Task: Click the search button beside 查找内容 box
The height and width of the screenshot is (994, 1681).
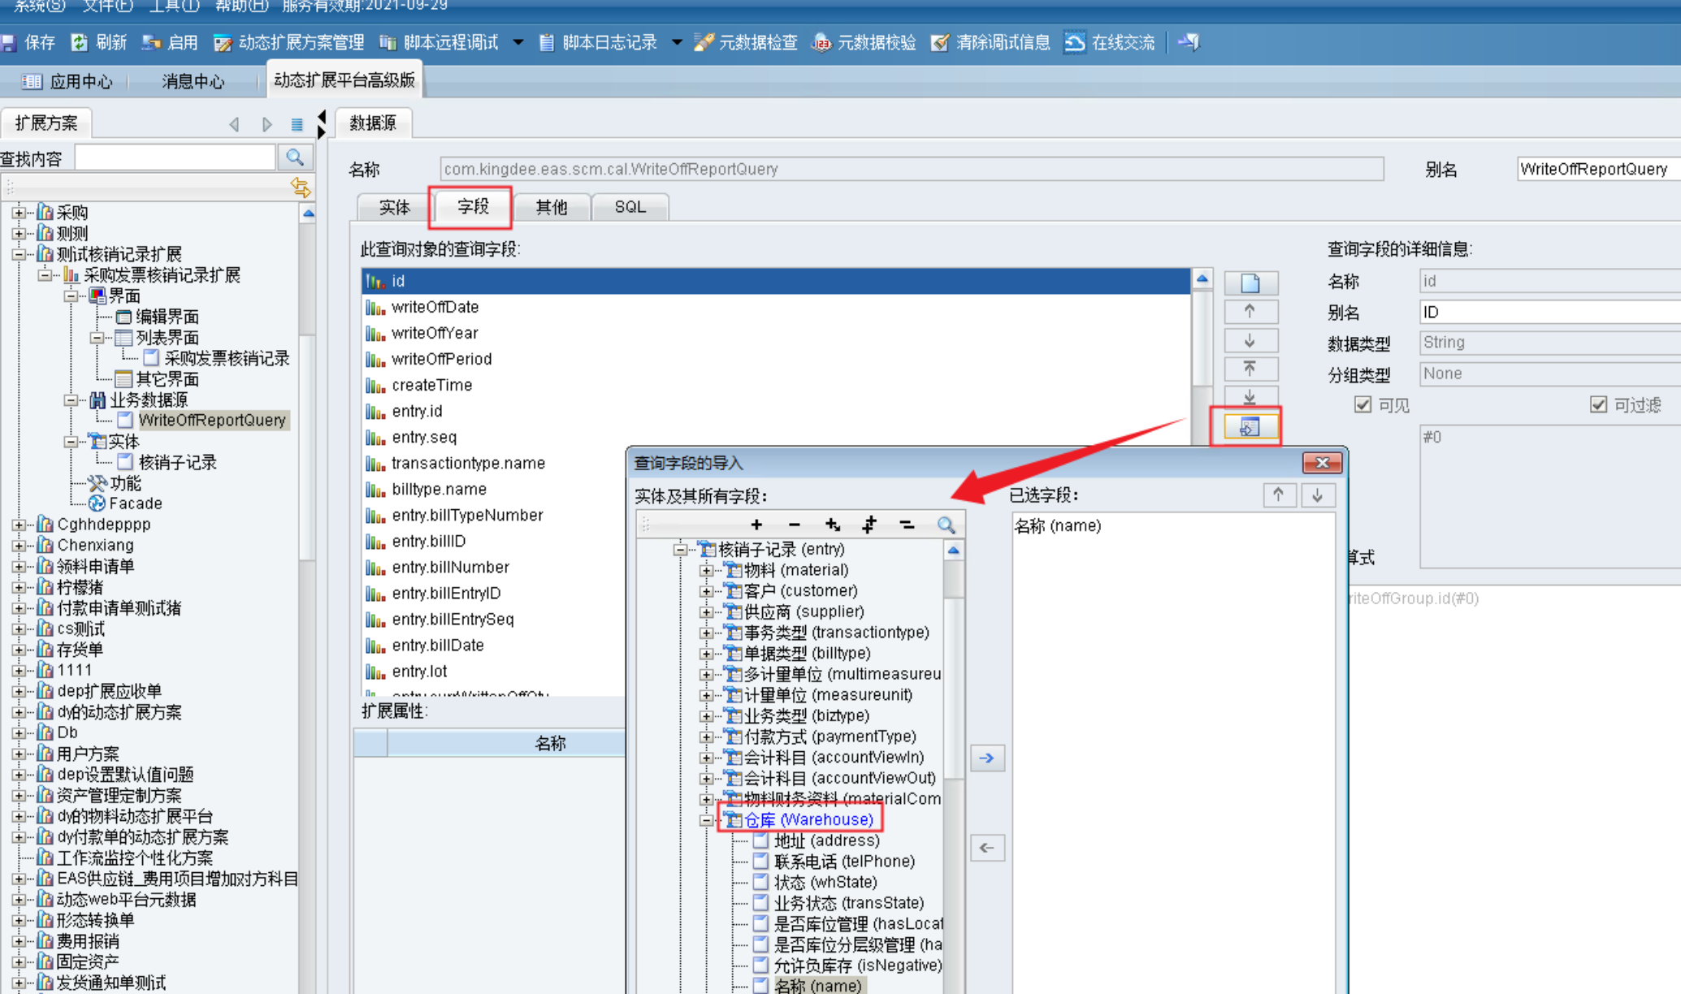Action: coord(295,158)
